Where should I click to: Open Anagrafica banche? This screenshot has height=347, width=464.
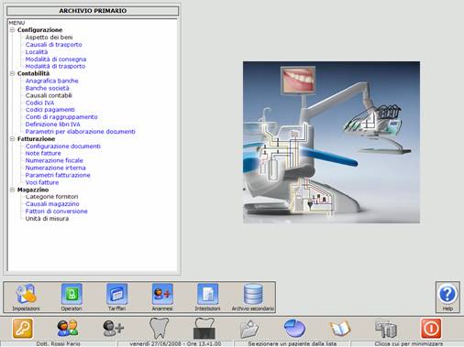(51, 81)
